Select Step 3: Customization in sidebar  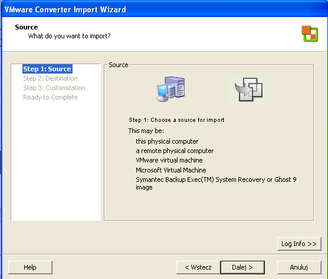point(54,88)
